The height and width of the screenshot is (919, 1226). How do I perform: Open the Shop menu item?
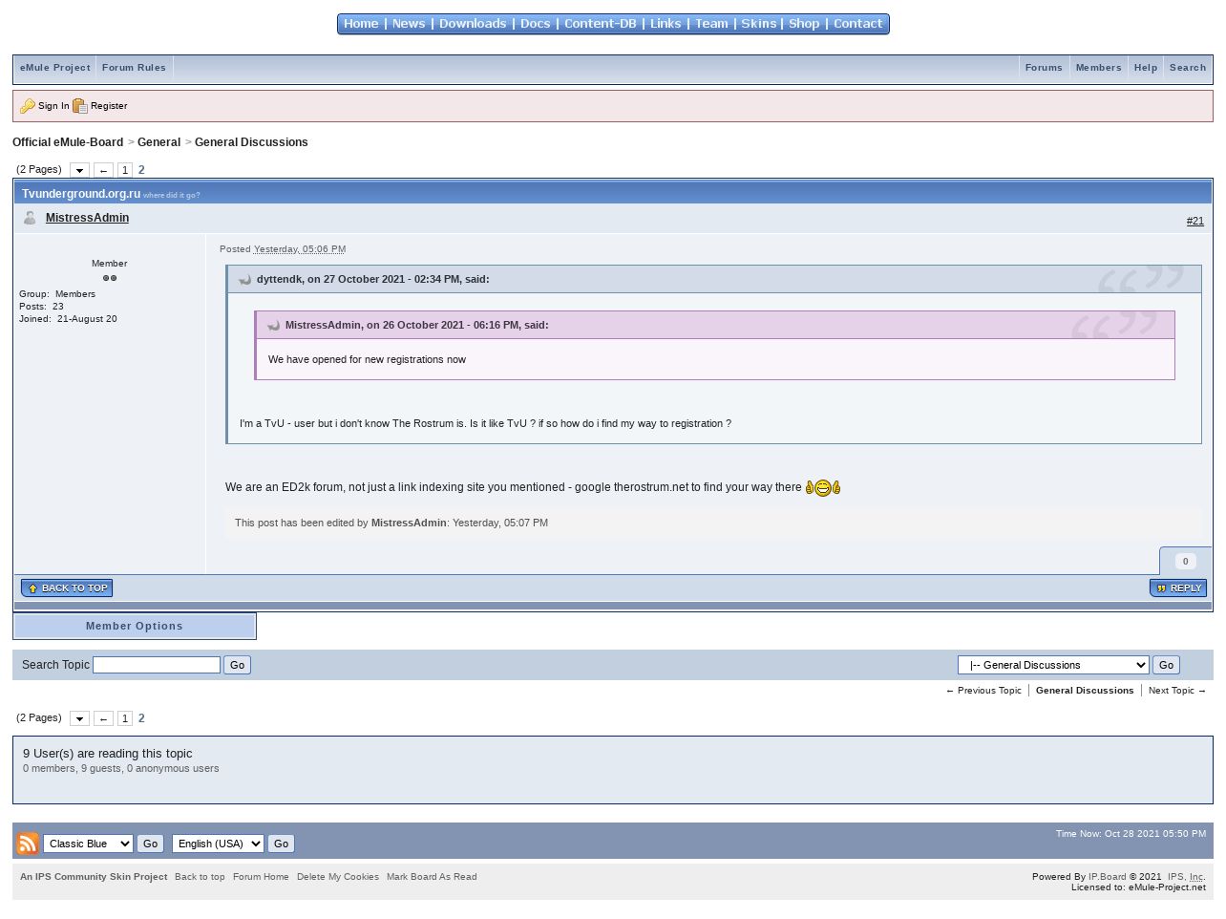[x=804, y=24]
